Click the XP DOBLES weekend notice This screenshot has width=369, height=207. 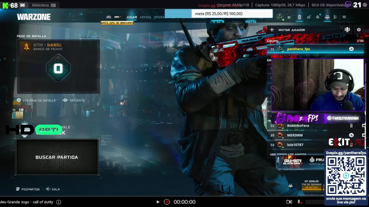(x=312, y=185)
